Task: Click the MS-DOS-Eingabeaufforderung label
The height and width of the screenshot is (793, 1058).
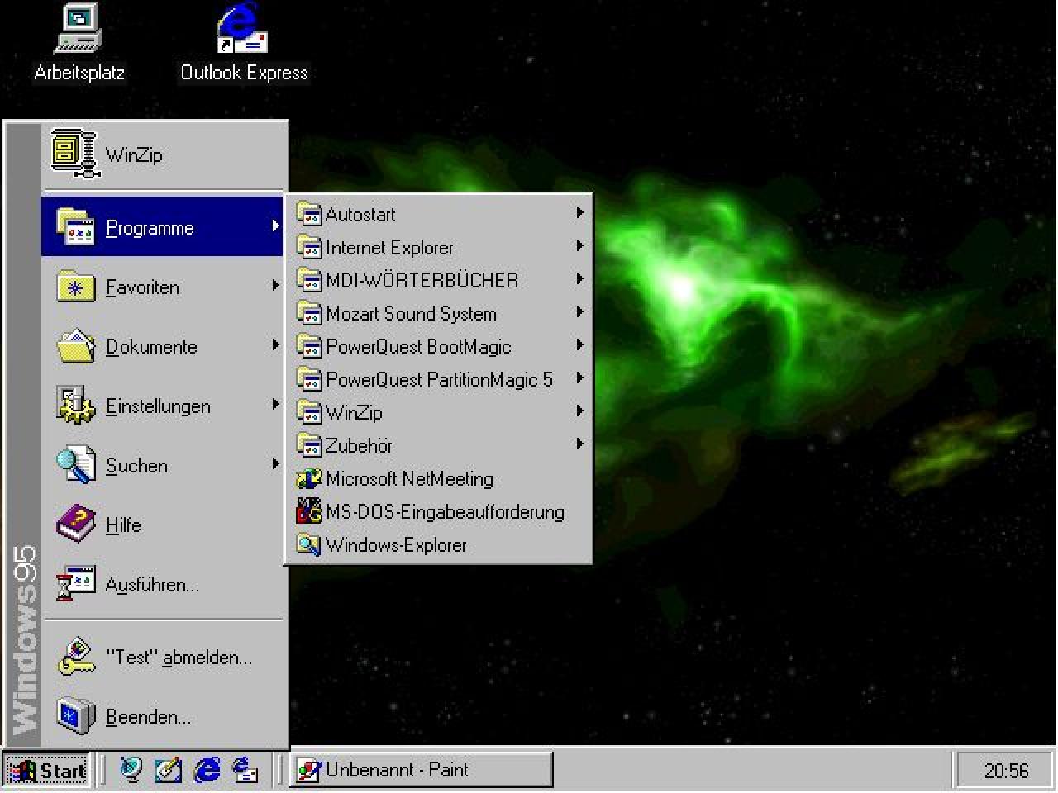Action: coord(445,511)
